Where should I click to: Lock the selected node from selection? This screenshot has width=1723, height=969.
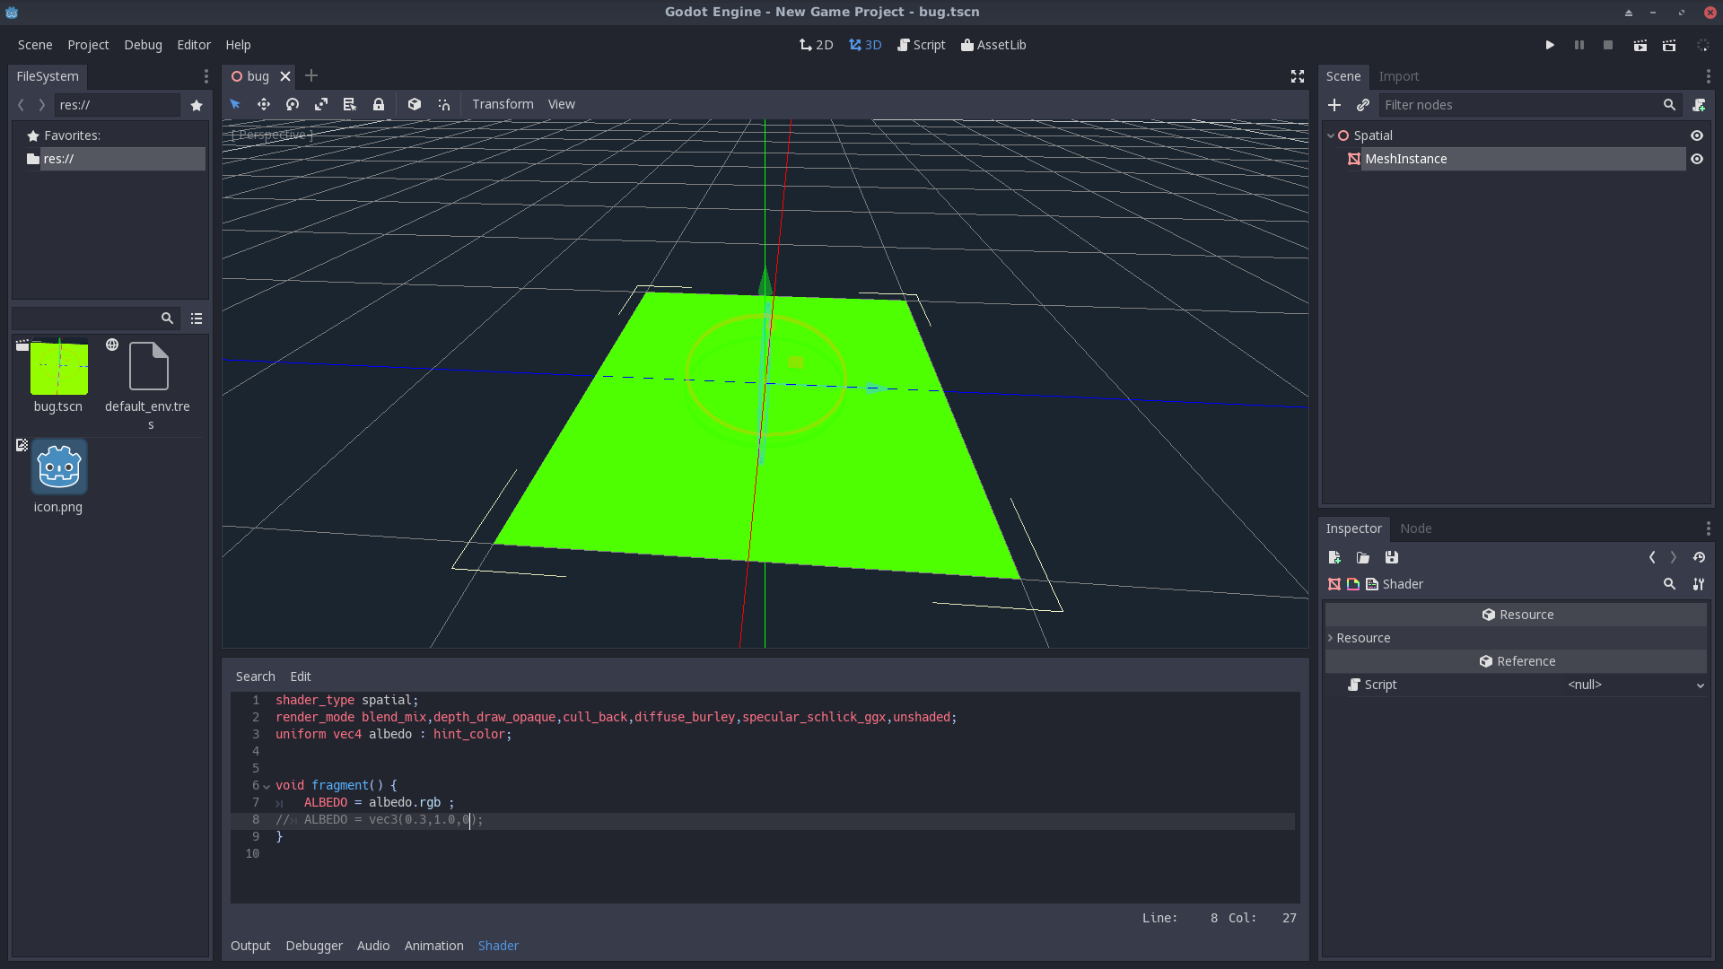(379, 104)
